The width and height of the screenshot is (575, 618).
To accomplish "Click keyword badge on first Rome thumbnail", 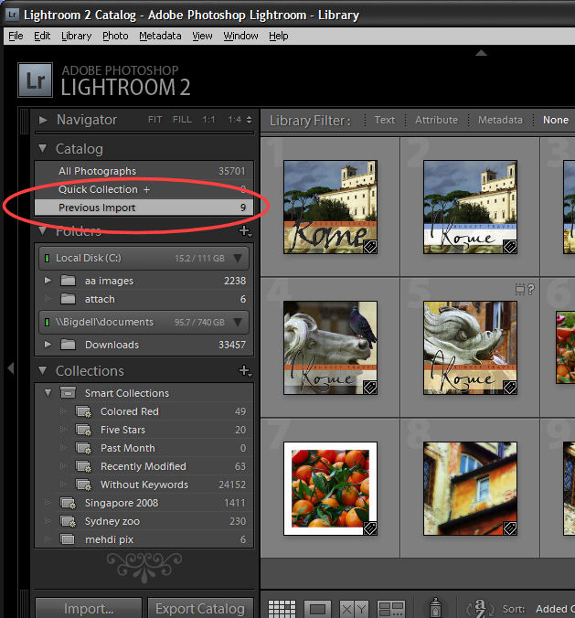I will click(369, 247).
